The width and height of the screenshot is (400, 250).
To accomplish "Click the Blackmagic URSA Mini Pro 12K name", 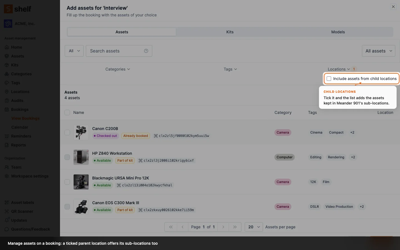I will 121,178.
